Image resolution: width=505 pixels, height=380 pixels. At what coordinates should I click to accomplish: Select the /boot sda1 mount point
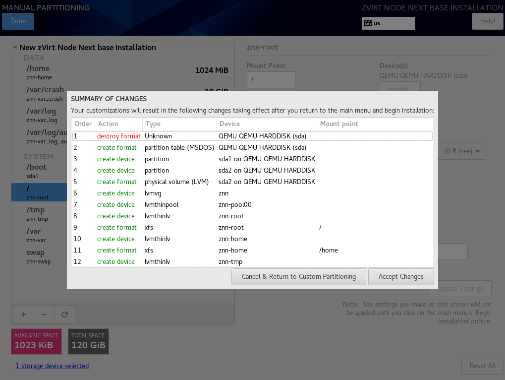tap(39, 171)
